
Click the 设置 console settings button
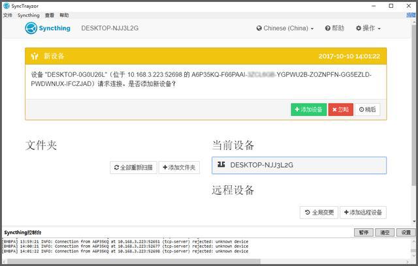(x=406, y=233)
